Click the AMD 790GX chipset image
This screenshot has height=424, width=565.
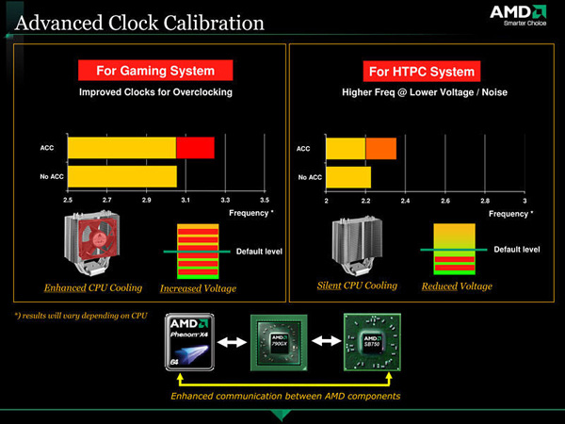coord(279,343)
